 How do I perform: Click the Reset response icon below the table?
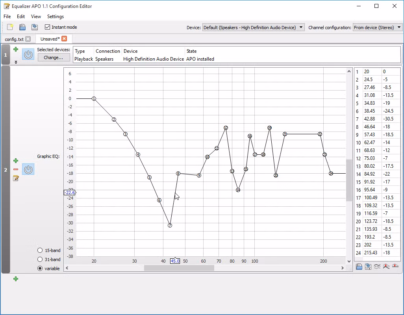(395, 267)
